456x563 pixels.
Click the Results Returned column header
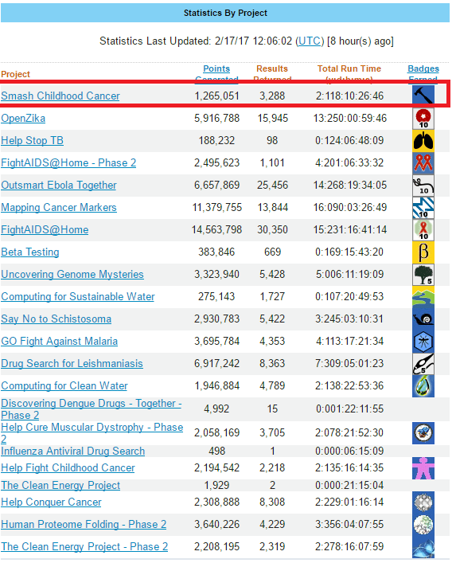click(x=272, y=73)
